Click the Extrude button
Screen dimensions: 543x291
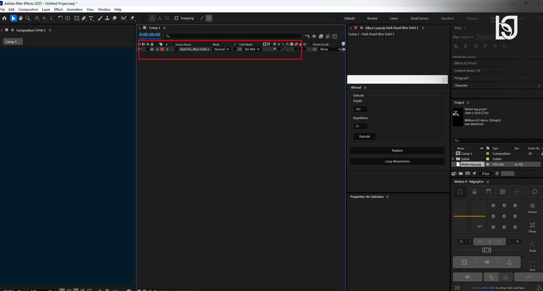[364, 137]
